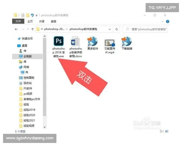Switch to large icons view layout

[x=167, y=131]
